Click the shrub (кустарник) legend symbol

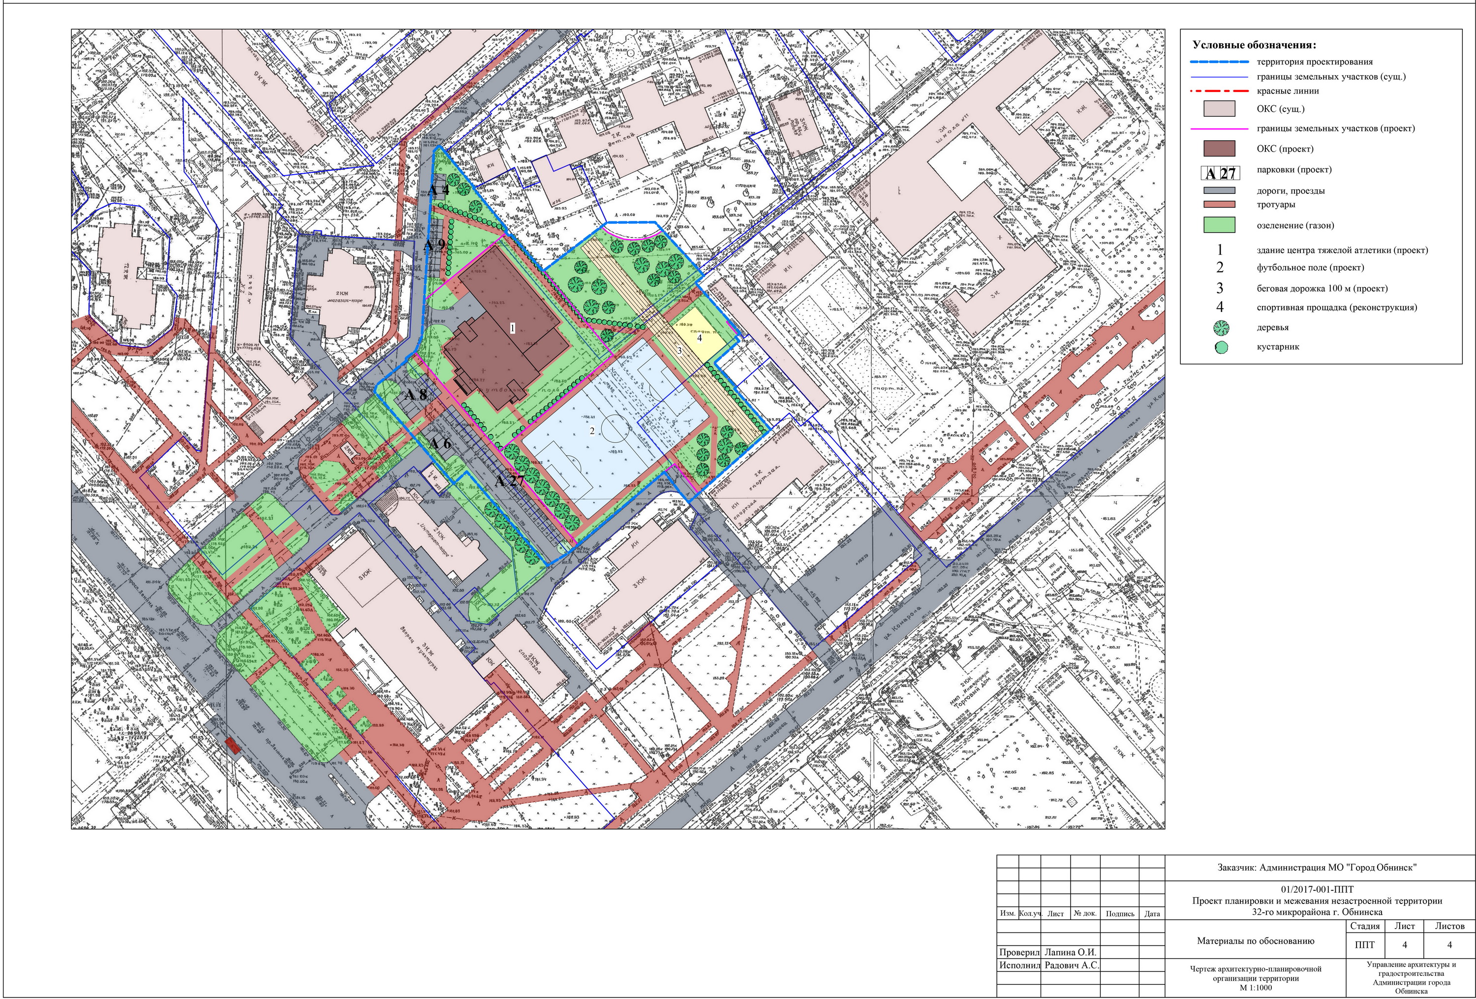click(1221, 347)
